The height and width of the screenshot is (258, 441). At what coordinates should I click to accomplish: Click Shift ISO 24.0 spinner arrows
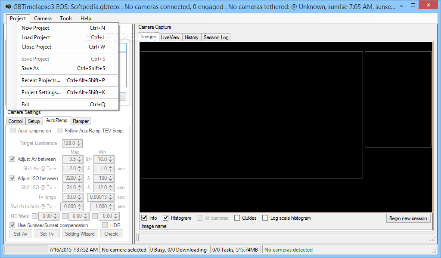[80, 187]
